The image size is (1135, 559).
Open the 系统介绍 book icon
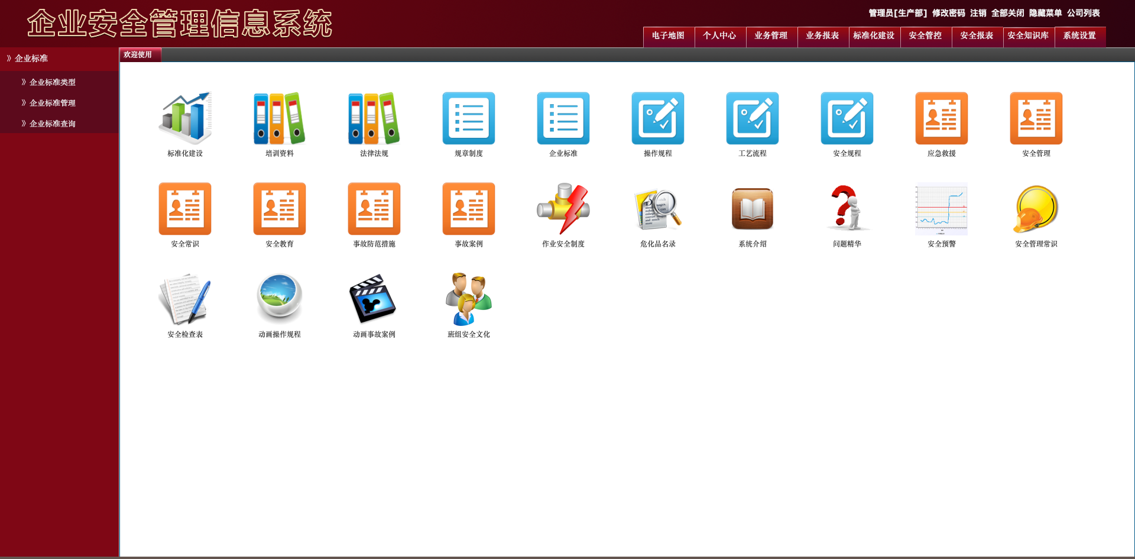753,209
